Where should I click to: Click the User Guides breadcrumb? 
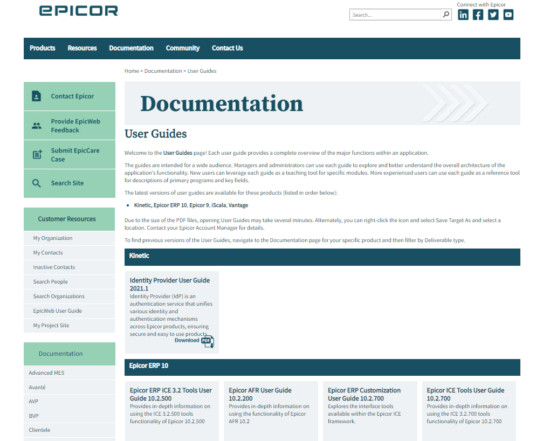pos(202,71)
